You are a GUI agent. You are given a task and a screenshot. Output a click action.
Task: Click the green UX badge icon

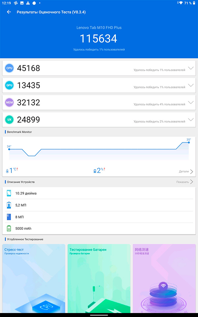(9, 120)
